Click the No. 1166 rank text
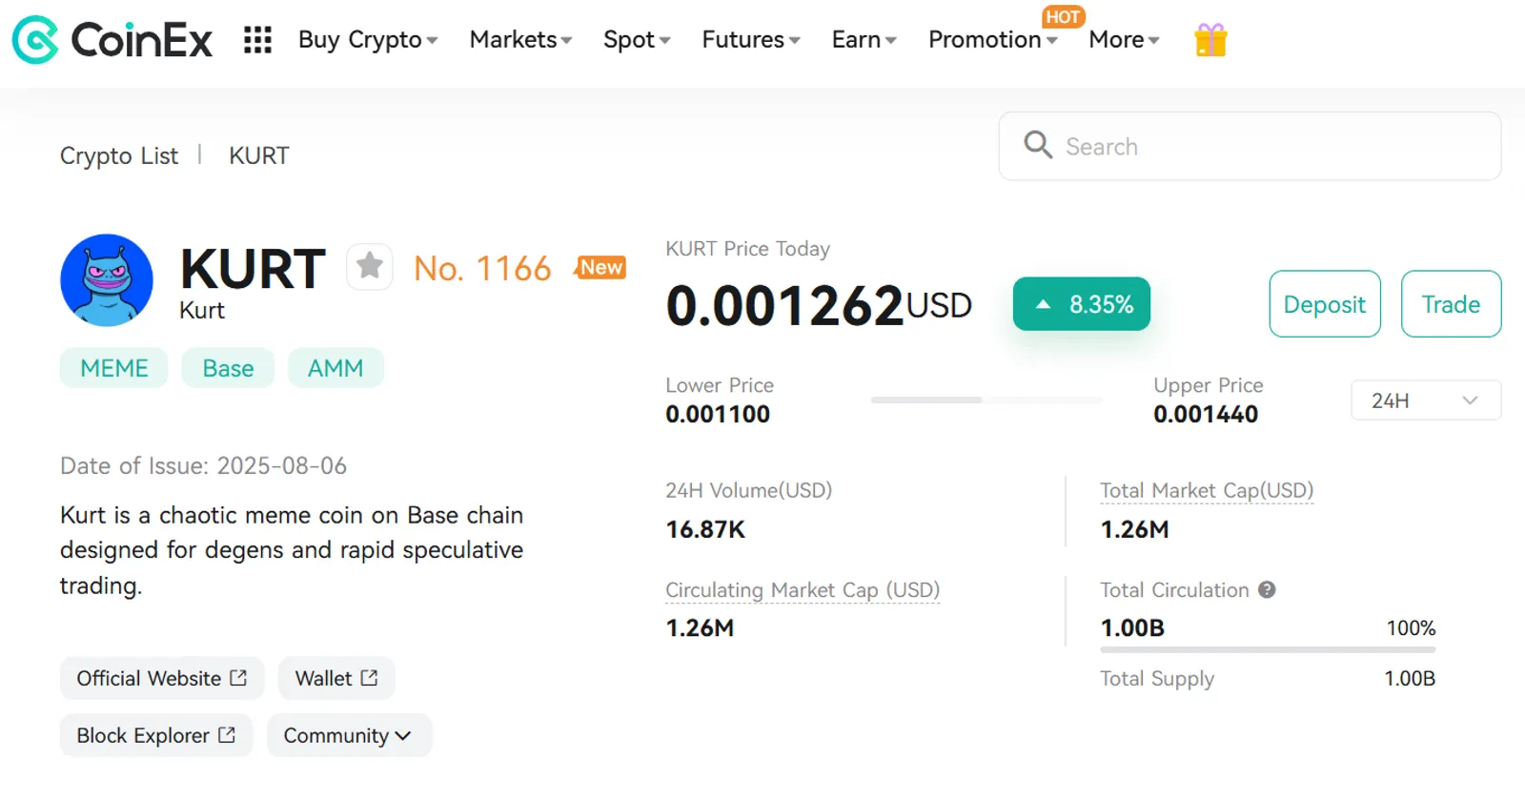This screenshot has height=800, width=1525. [x=482, y=269]
